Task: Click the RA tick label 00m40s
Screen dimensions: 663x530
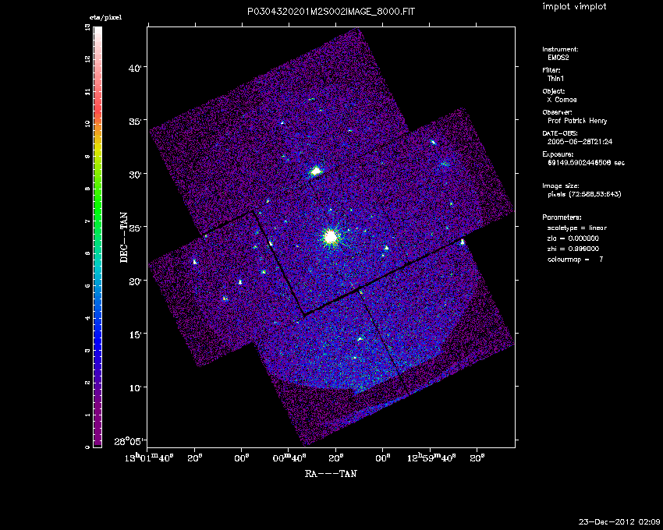Action: (x=289, y=458)
